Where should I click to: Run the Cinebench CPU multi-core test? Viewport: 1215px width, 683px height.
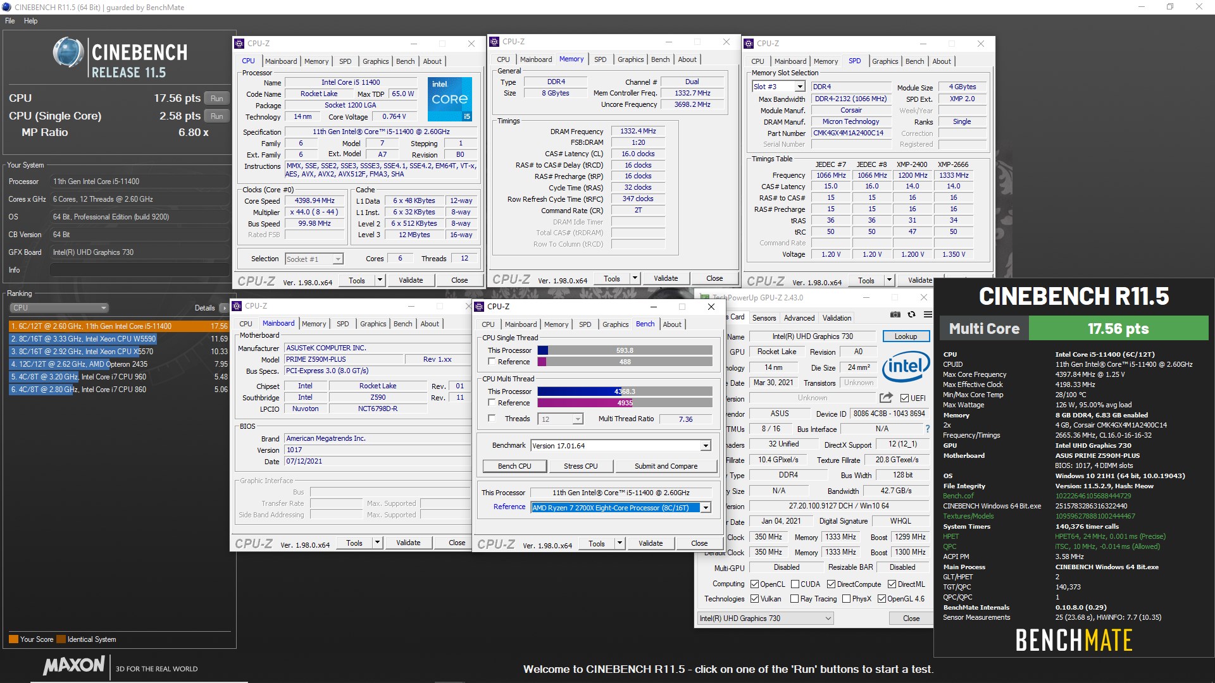point(217,99)
